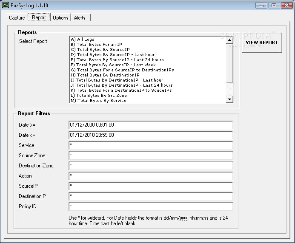
Task: Open the Alerts tab
Action: [80, 18]
